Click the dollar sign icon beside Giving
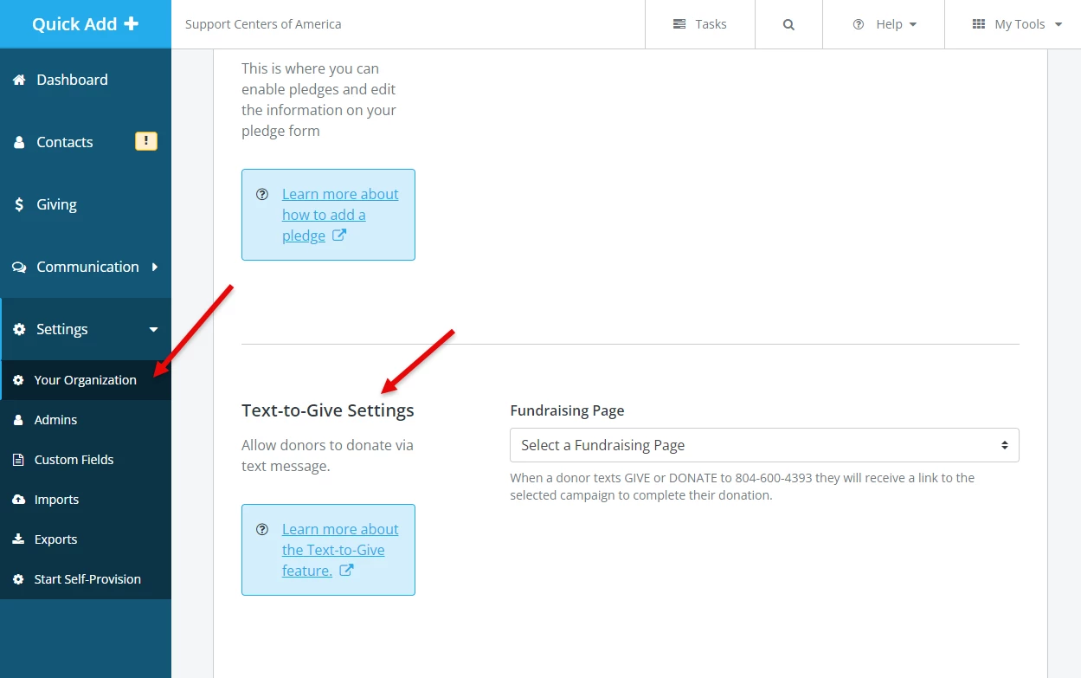This screenshot has width=1081, height=678. [x=19, y=204]
